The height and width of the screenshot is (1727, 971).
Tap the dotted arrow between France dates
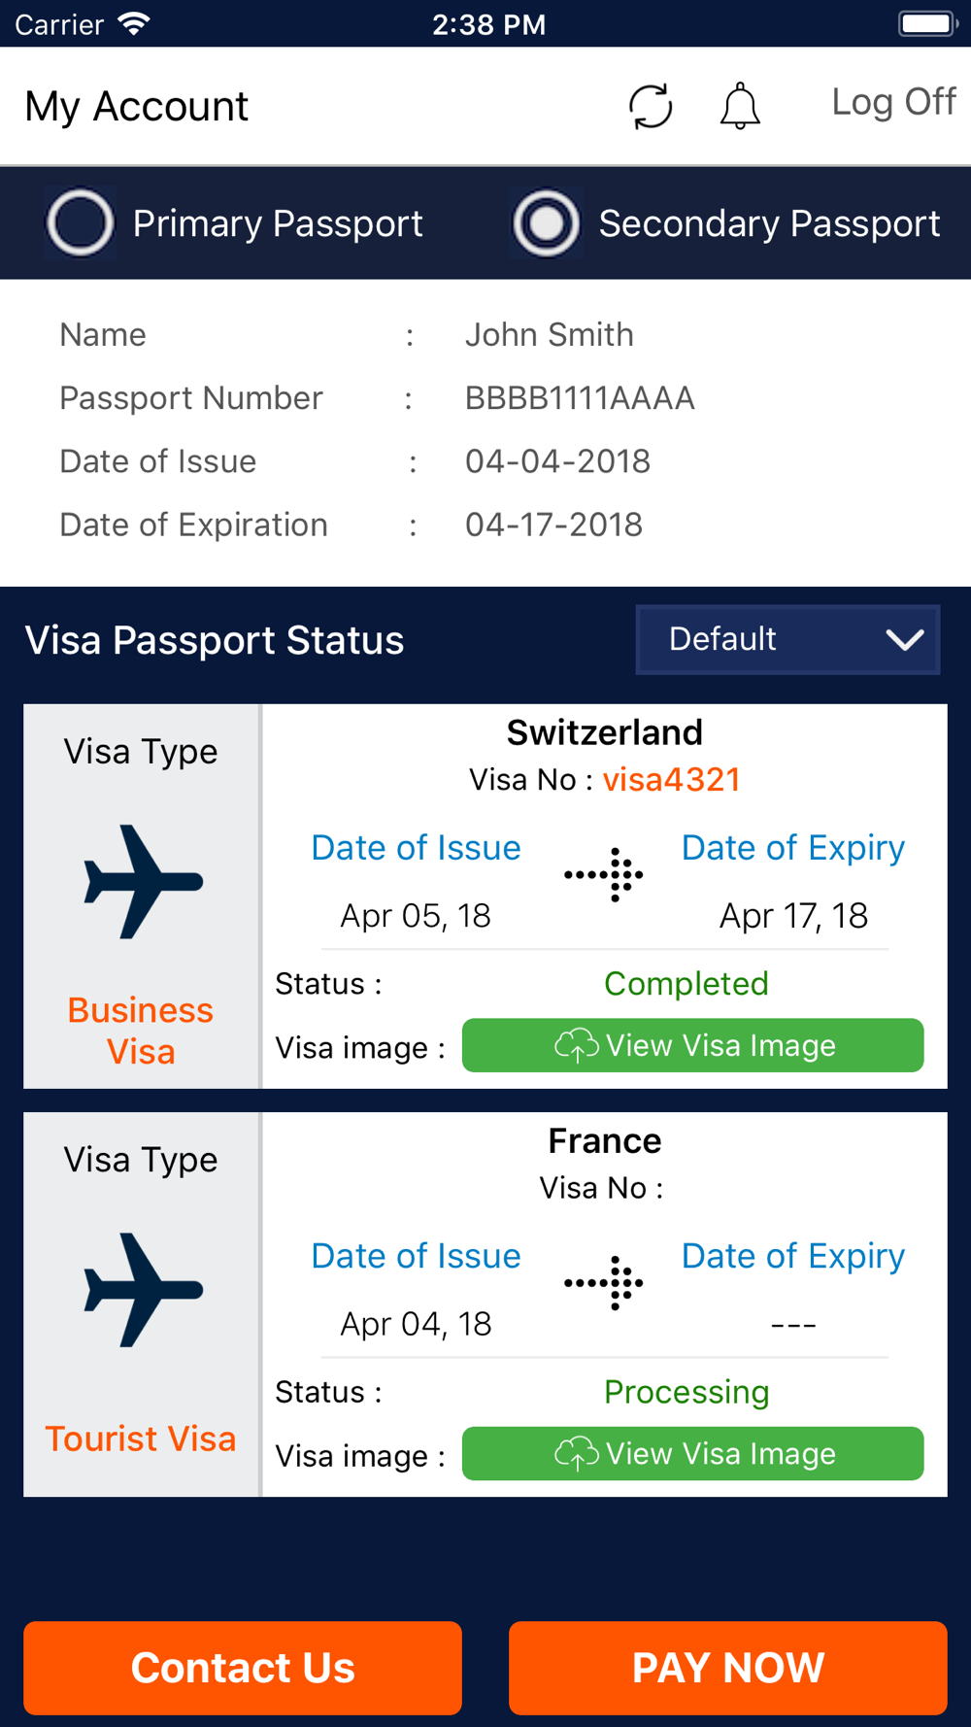tap(604, 1282)
